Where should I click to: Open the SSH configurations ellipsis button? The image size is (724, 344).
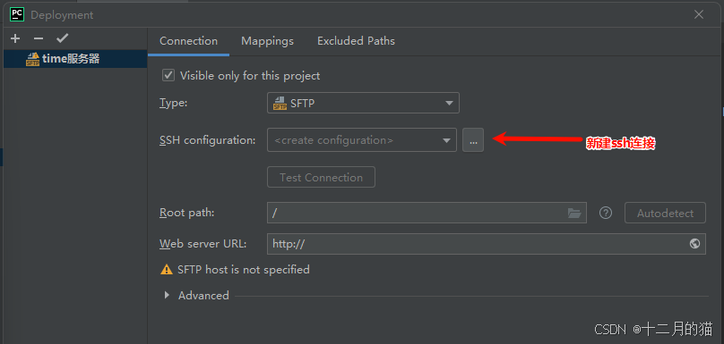point(473,140)
